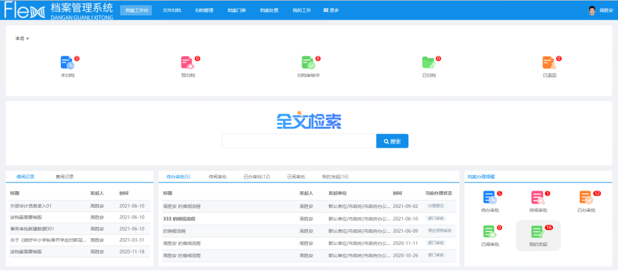Click 部门审核 tag in the 2021-06-10 row

tap(436, 218)
